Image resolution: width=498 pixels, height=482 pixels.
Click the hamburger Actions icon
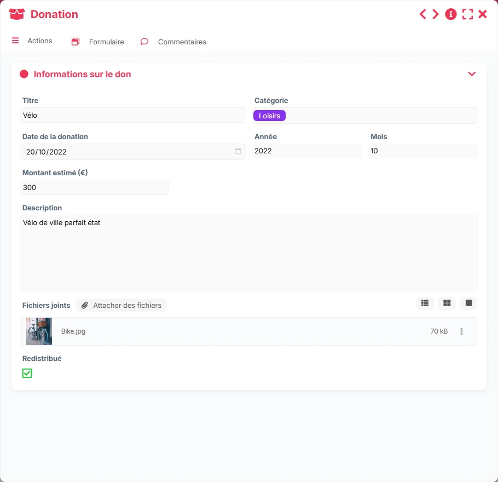coord(15,41)
